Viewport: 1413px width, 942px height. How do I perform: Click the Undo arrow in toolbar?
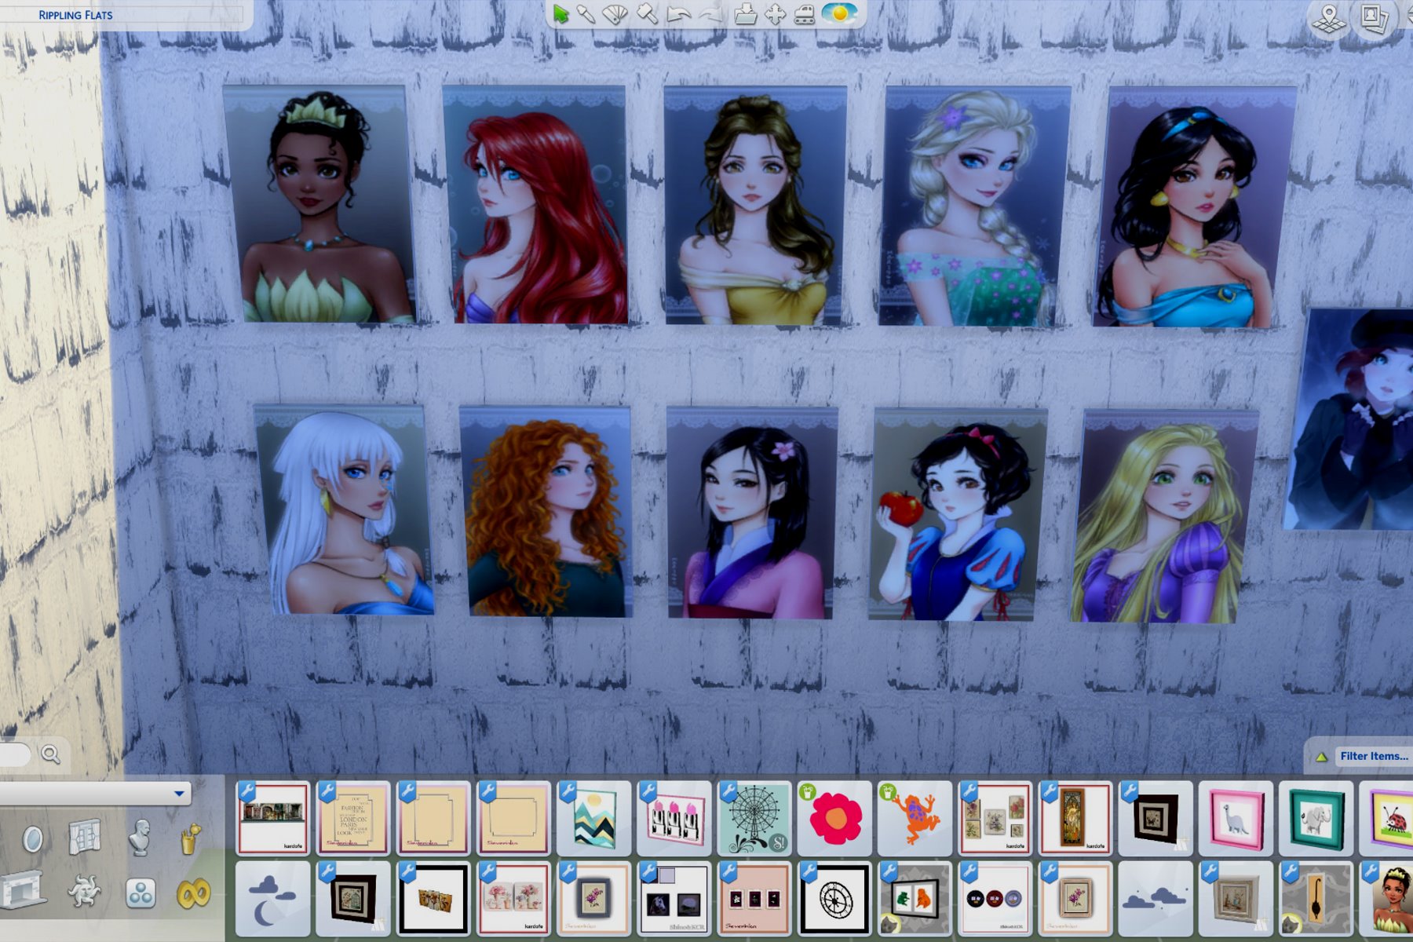click(679, 14)
